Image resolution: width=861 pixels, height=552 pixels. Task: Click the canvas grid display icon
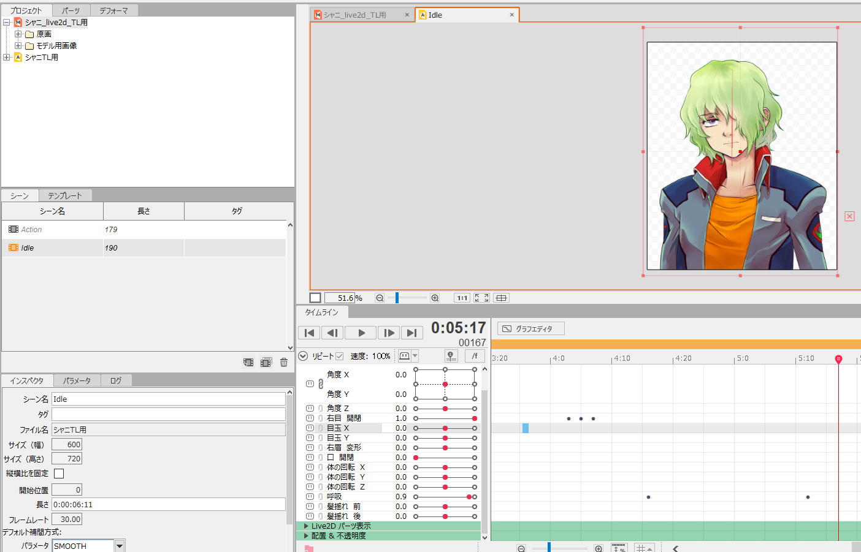501,298
